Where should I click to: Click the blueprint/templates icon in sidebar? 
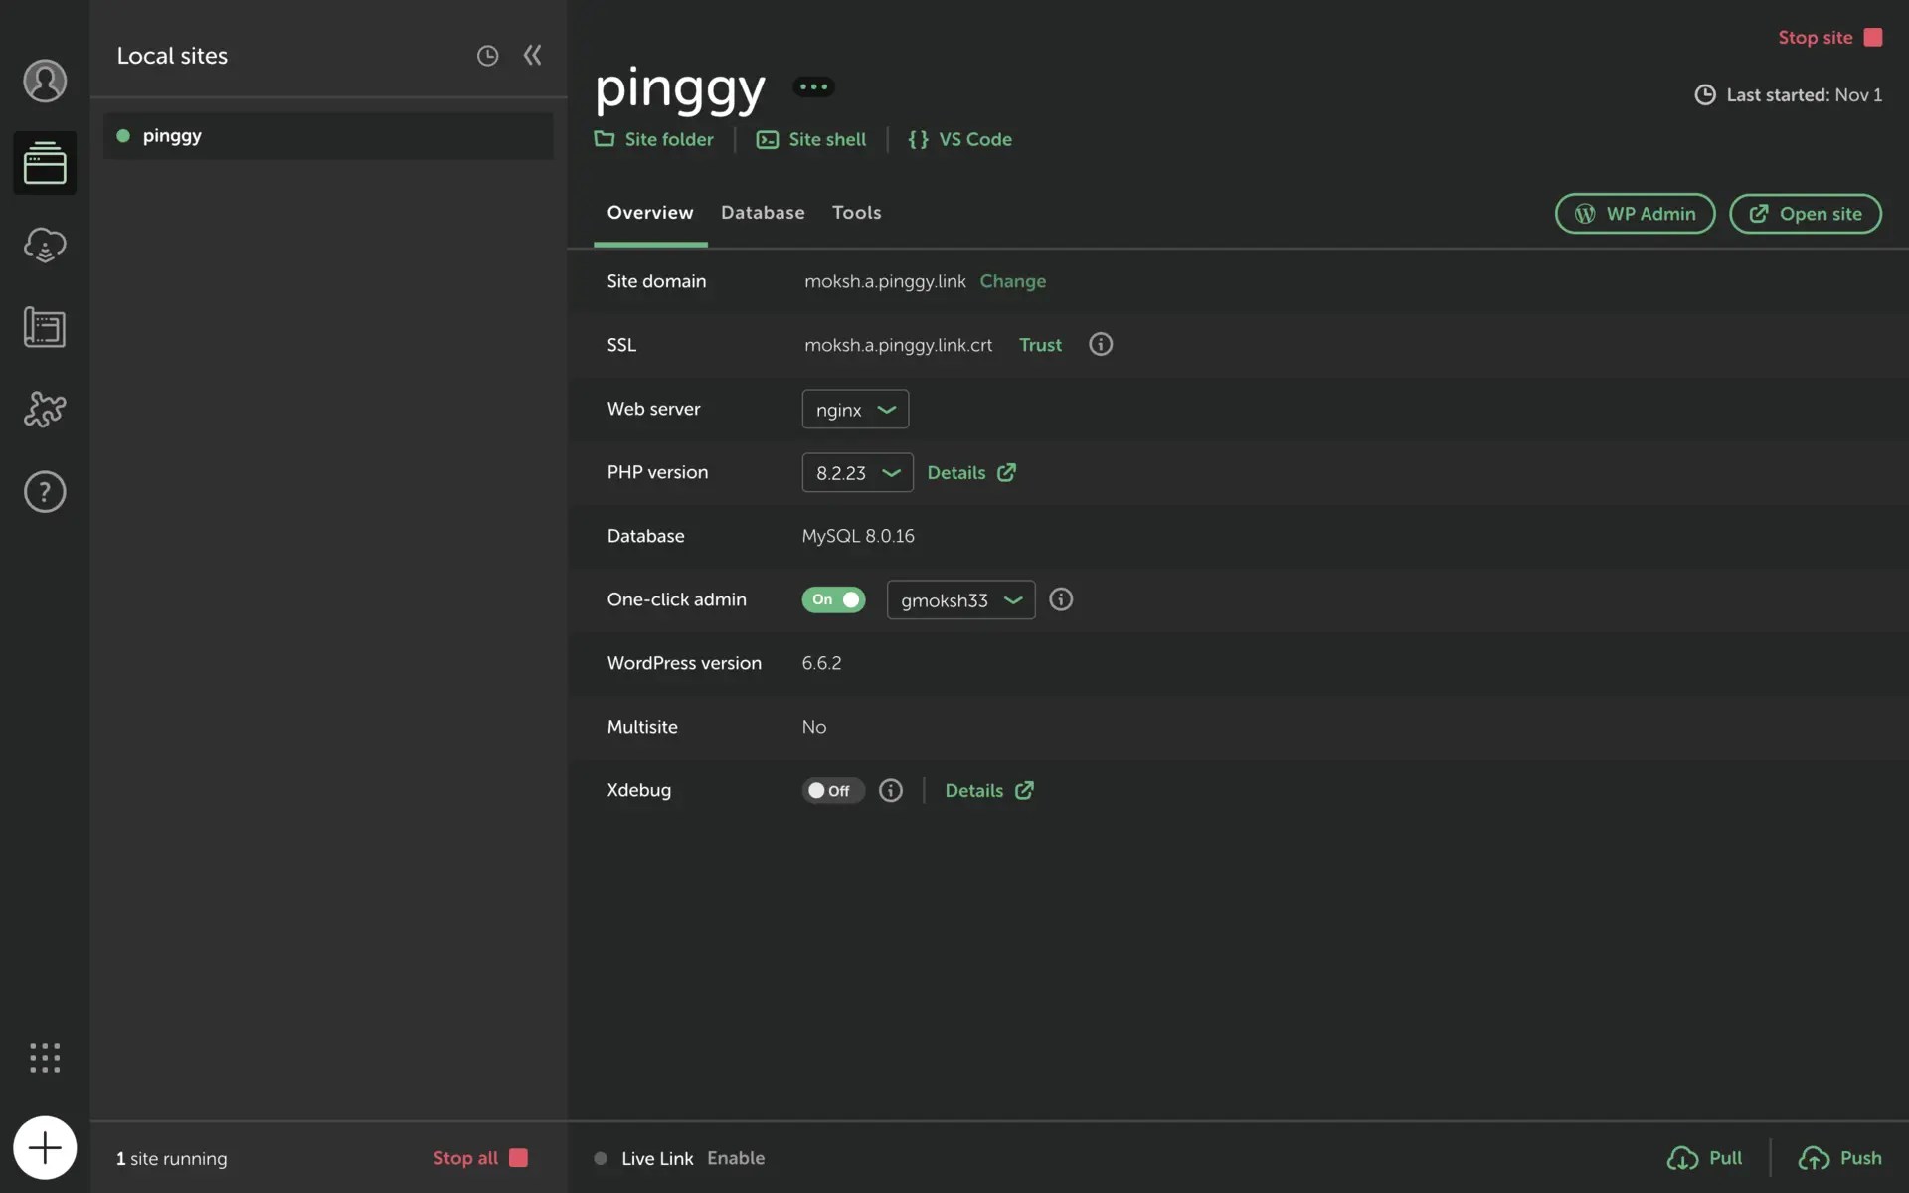tap(44, 326)
